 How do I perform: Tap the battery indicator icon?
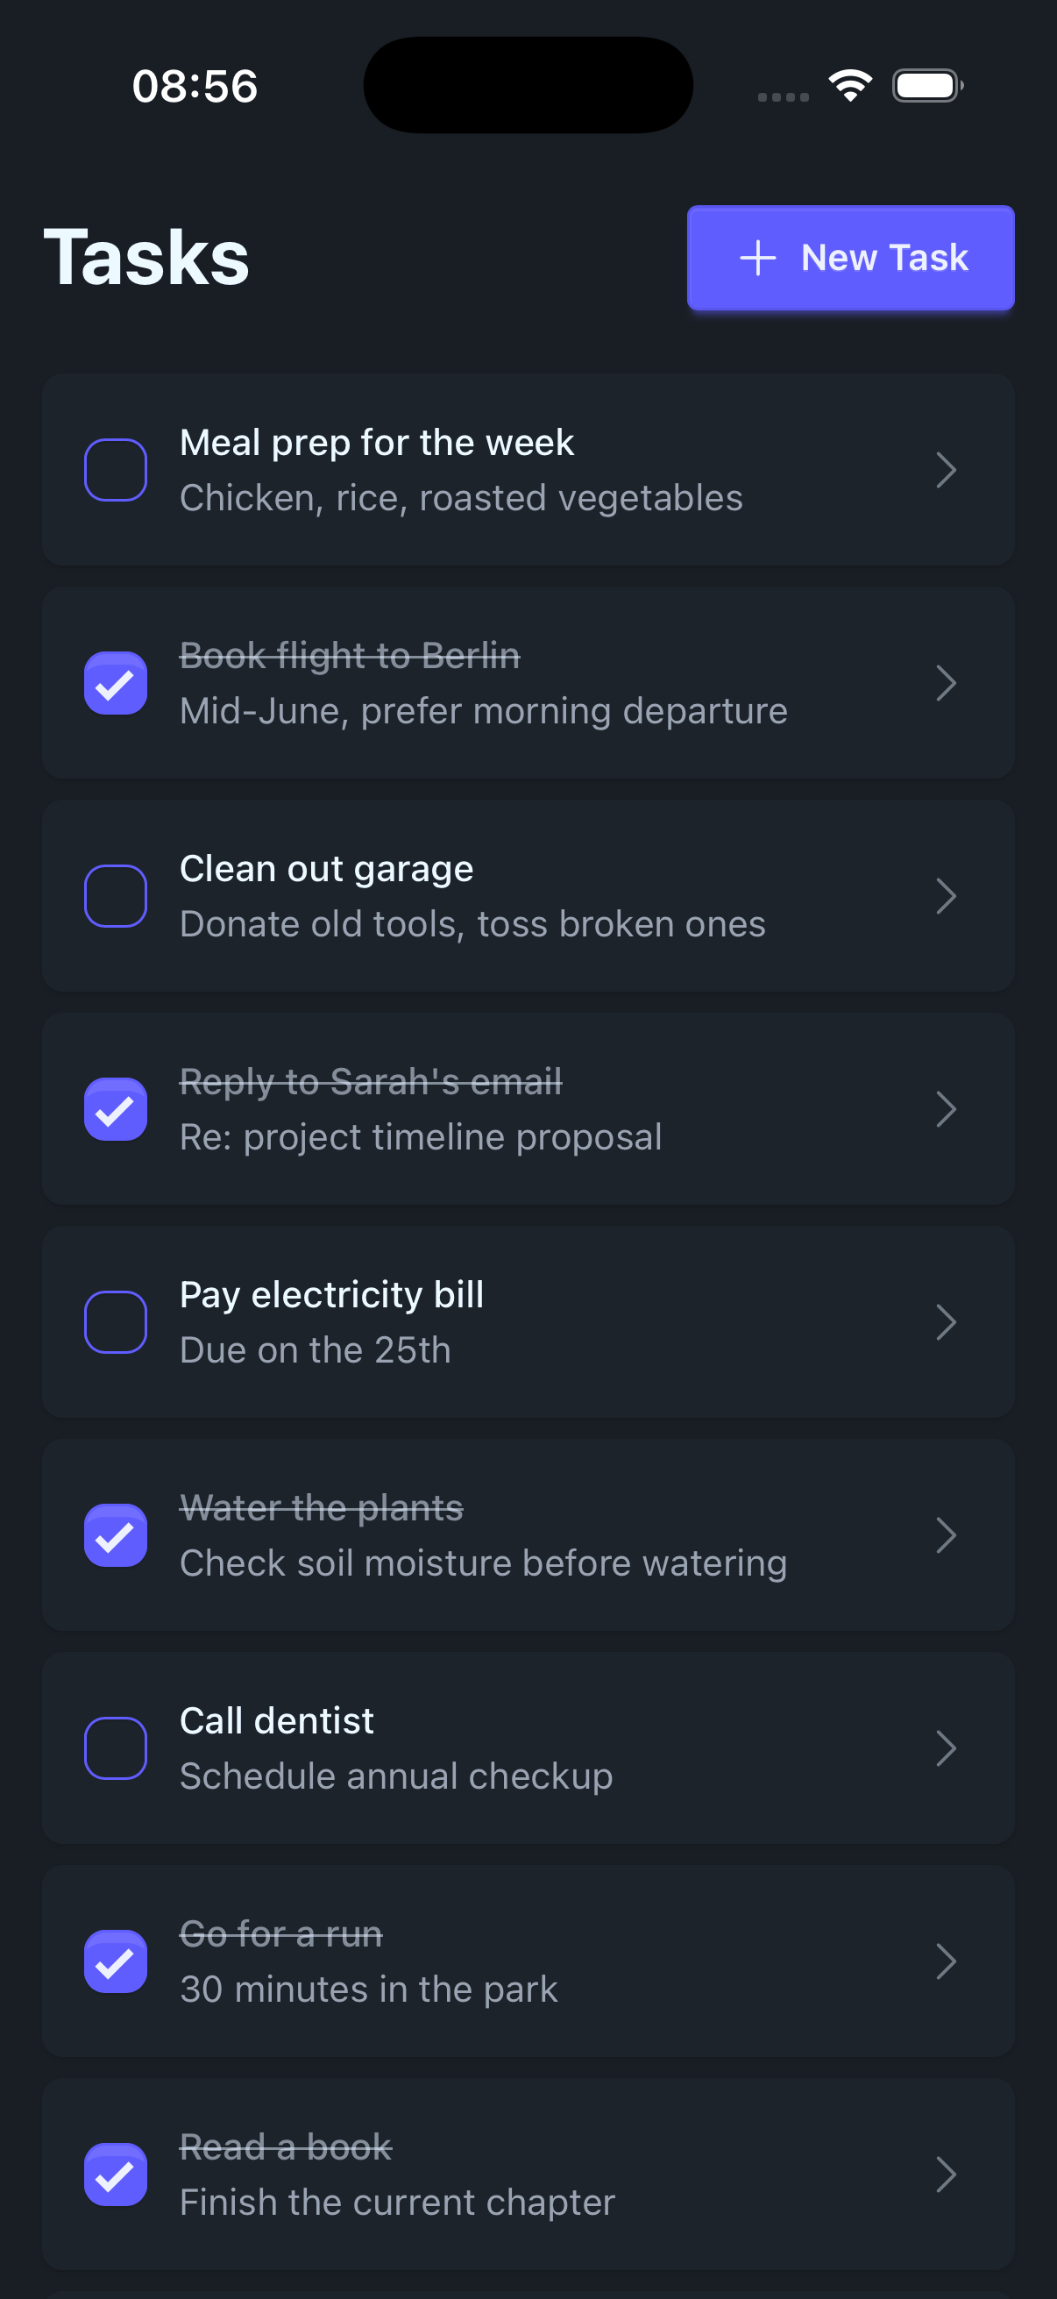point(927,86)
